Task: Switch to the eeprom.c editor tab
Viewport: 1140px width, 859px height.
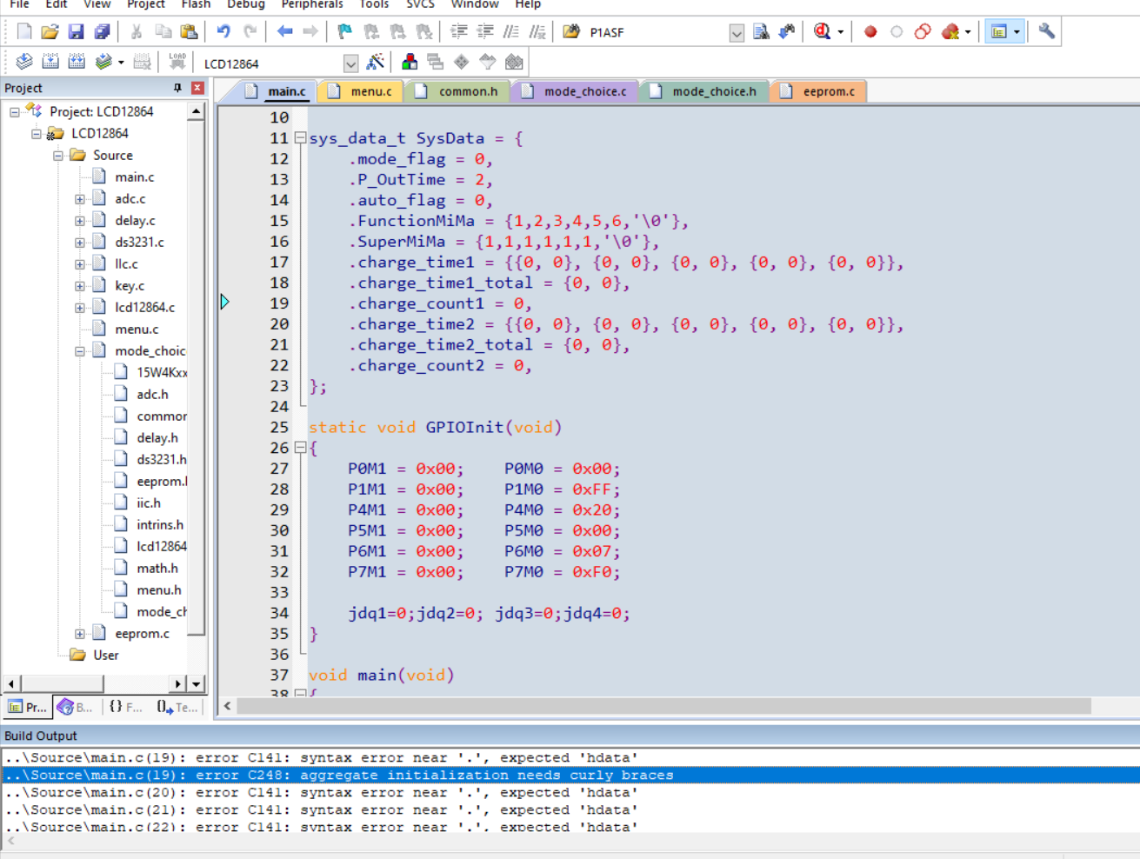Action: [818, 91]
